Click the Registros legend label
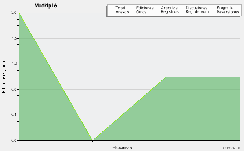Screen dimensions: 244x151 (x=170, y=12)
